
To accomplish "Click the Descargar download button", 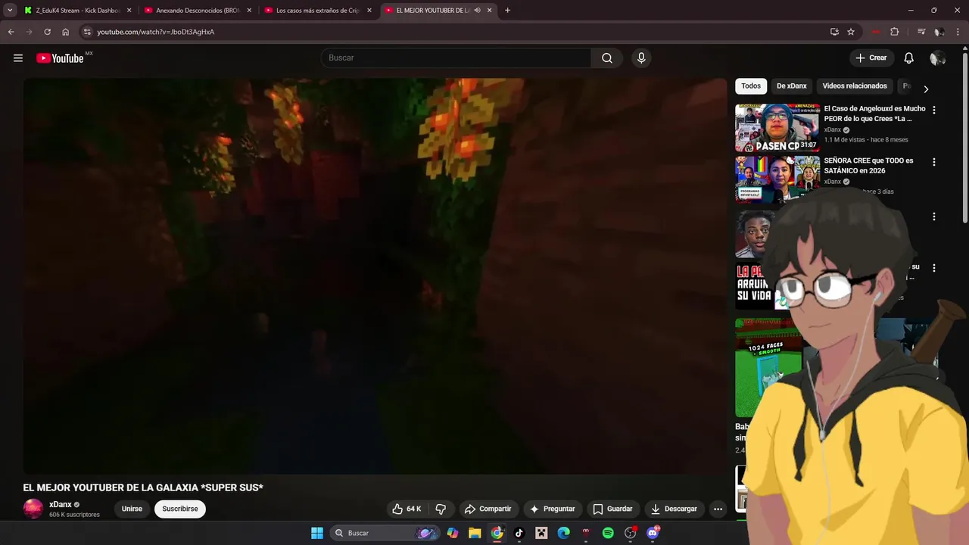I will [x=675, y=509].
